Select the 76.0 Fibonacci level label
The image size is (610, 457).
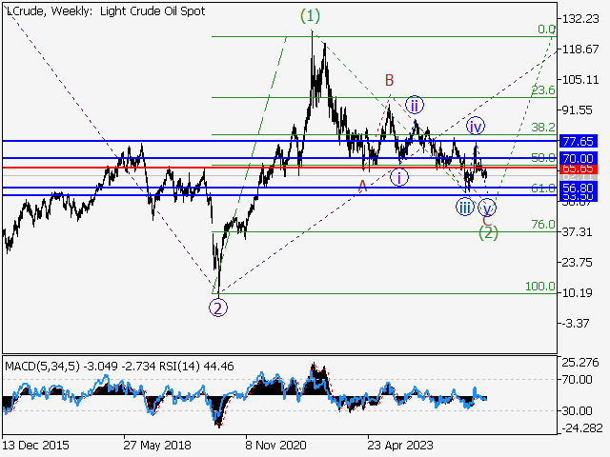tap(542, 225)
